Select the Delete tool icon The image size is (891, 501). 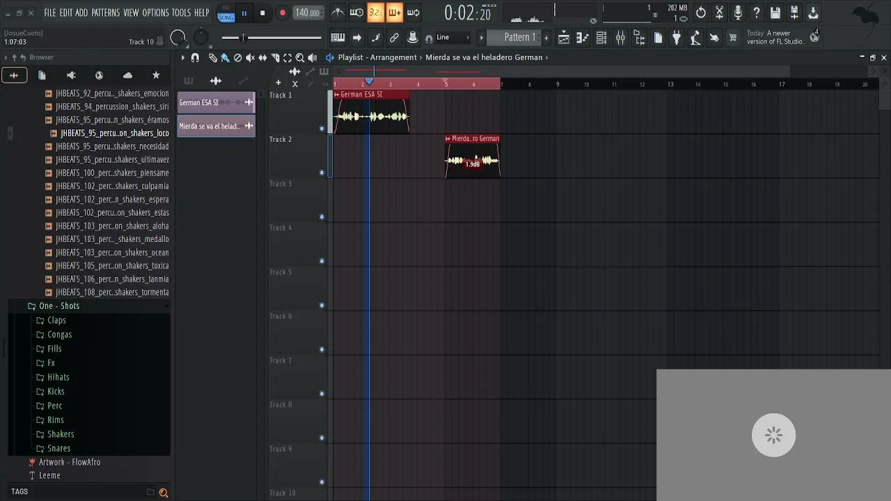pyautogui.click(x=238, y=58)
